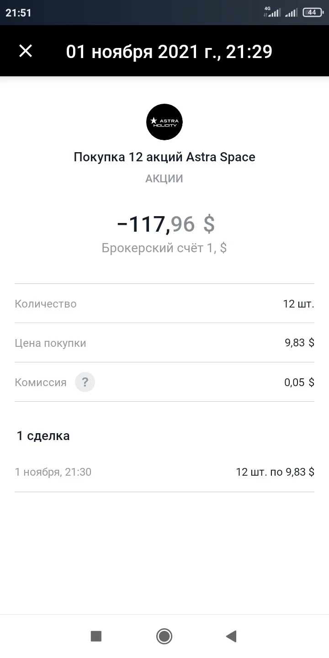Select the Количество row
This screenshot has width=329, height=658.
click(x=164, y=303)
